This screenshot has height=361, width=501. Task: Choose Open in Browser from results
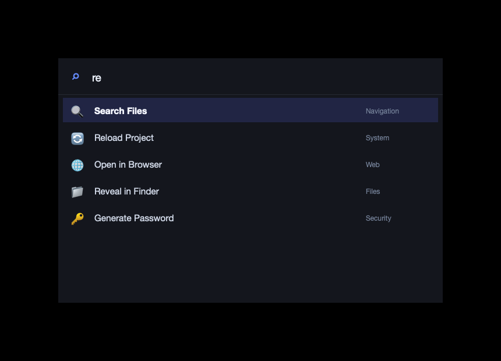pos(128,165)
